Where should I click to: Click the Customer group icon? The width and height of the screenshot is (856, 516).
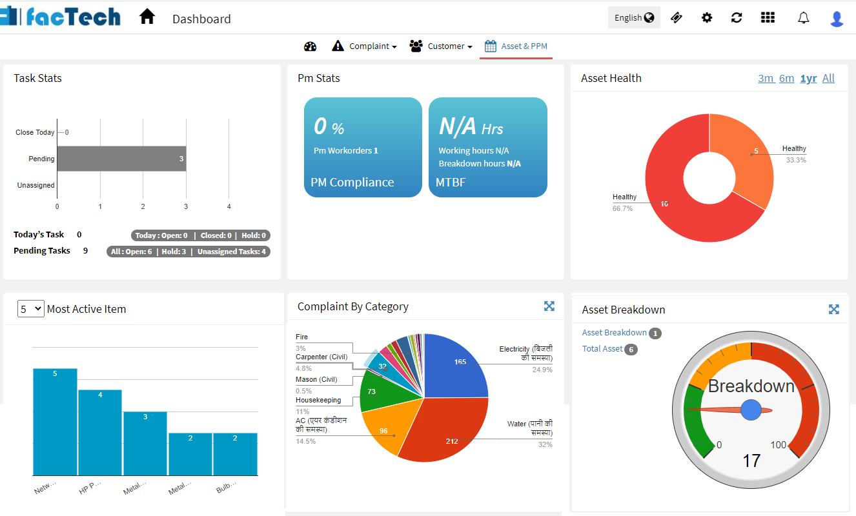click(416, 46)
